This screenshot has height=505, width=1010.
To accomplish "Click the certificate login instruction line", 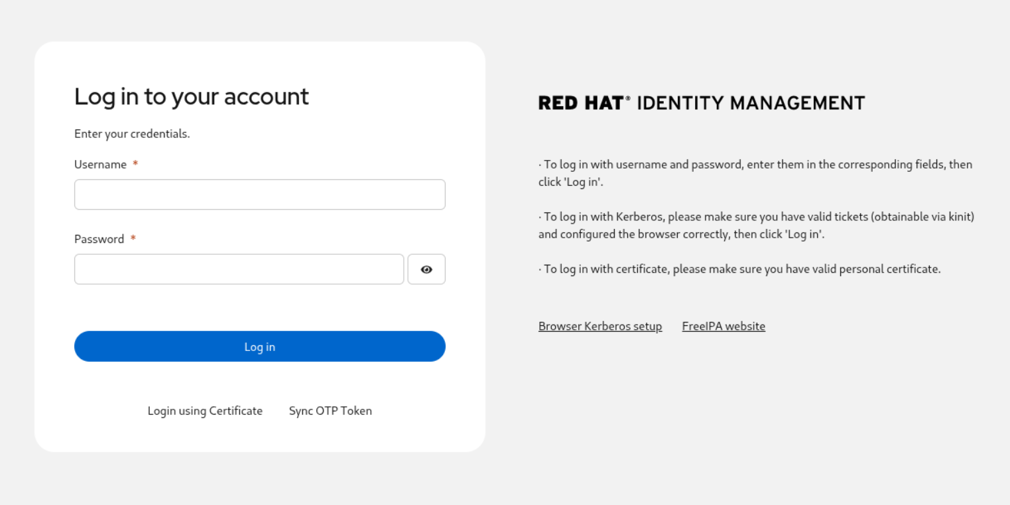I will 739,269.
